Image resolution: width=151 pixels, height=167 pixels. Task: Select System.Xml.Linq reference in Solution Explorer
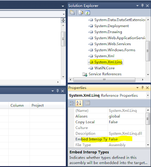[106, 62]
